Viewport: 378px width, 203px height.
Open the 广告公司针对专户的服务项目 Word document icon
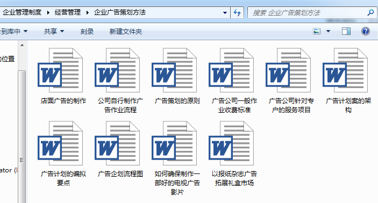point(288,70)
